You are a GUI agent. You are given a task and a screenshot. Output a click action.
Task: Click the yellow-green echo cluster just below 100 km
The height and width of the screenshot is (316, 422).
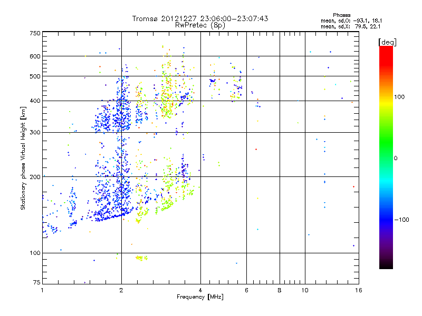[x=141, y=258]
